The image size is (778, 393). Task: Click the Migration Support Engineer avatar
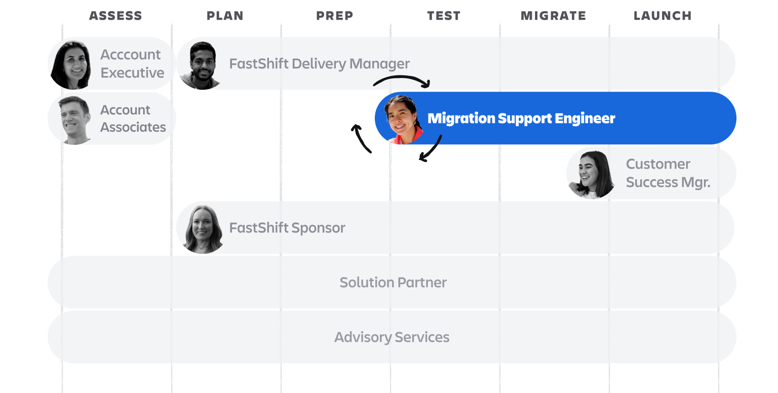[403, 120]
